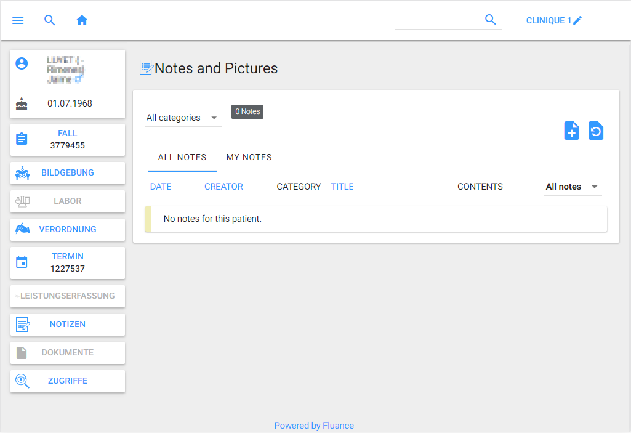Click the search icon in the top search field
This screenshot has height=433, width=631.
pos(490,20)
